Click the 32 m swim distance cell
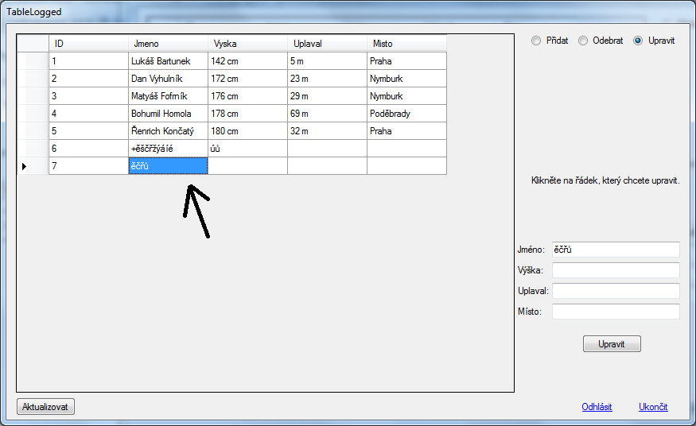Image resolution: width=696 pixels, height=426 pixels. (327, 131)
